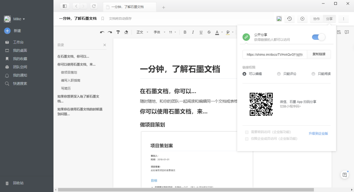Jump to 编写入职指南 in outline

pyautogui.click(x=71, y=80)
